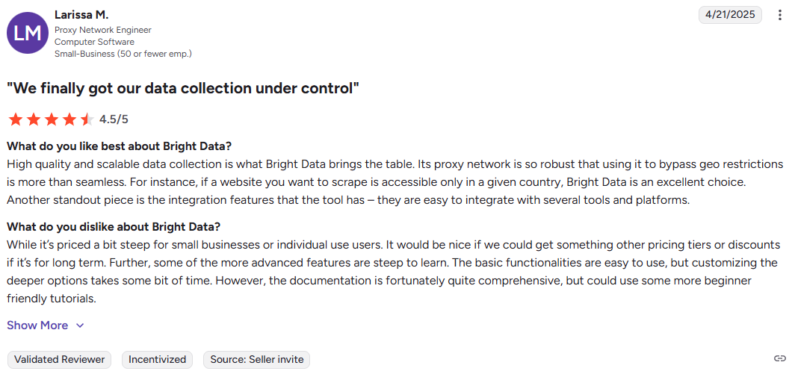Click the Source: Seller invite tag

click(x=256, y=360)
